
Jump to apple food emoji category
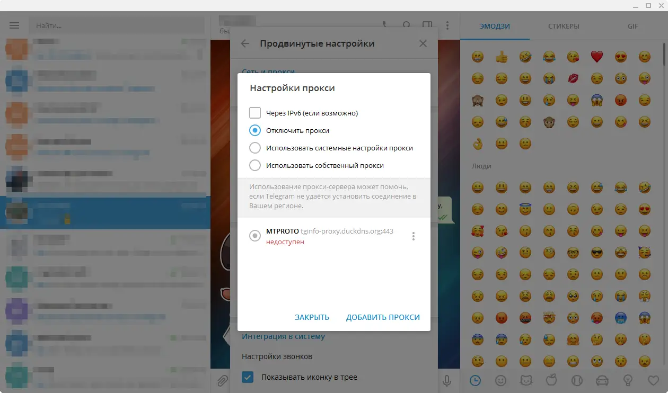click(551, 380)
